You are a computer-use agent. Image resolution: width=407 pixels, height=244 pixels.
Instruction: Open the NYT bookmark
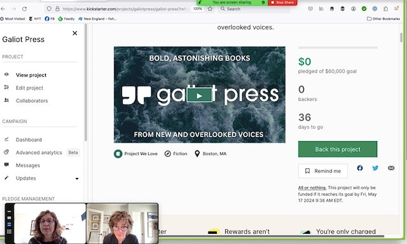pos(34,18)
